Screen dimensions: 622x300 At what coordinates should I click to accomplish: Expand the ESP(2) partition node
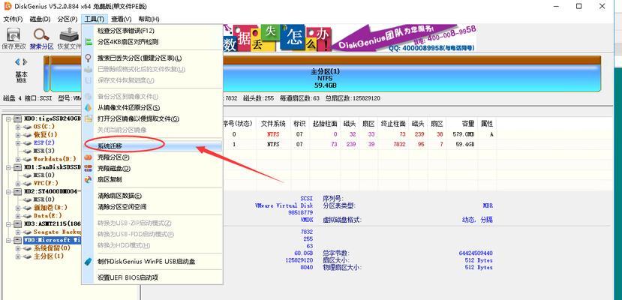click(x=17, y=142)
